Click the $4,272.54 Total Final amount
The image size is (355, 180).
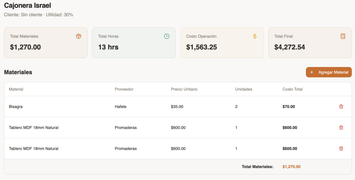tap(289, 47)
